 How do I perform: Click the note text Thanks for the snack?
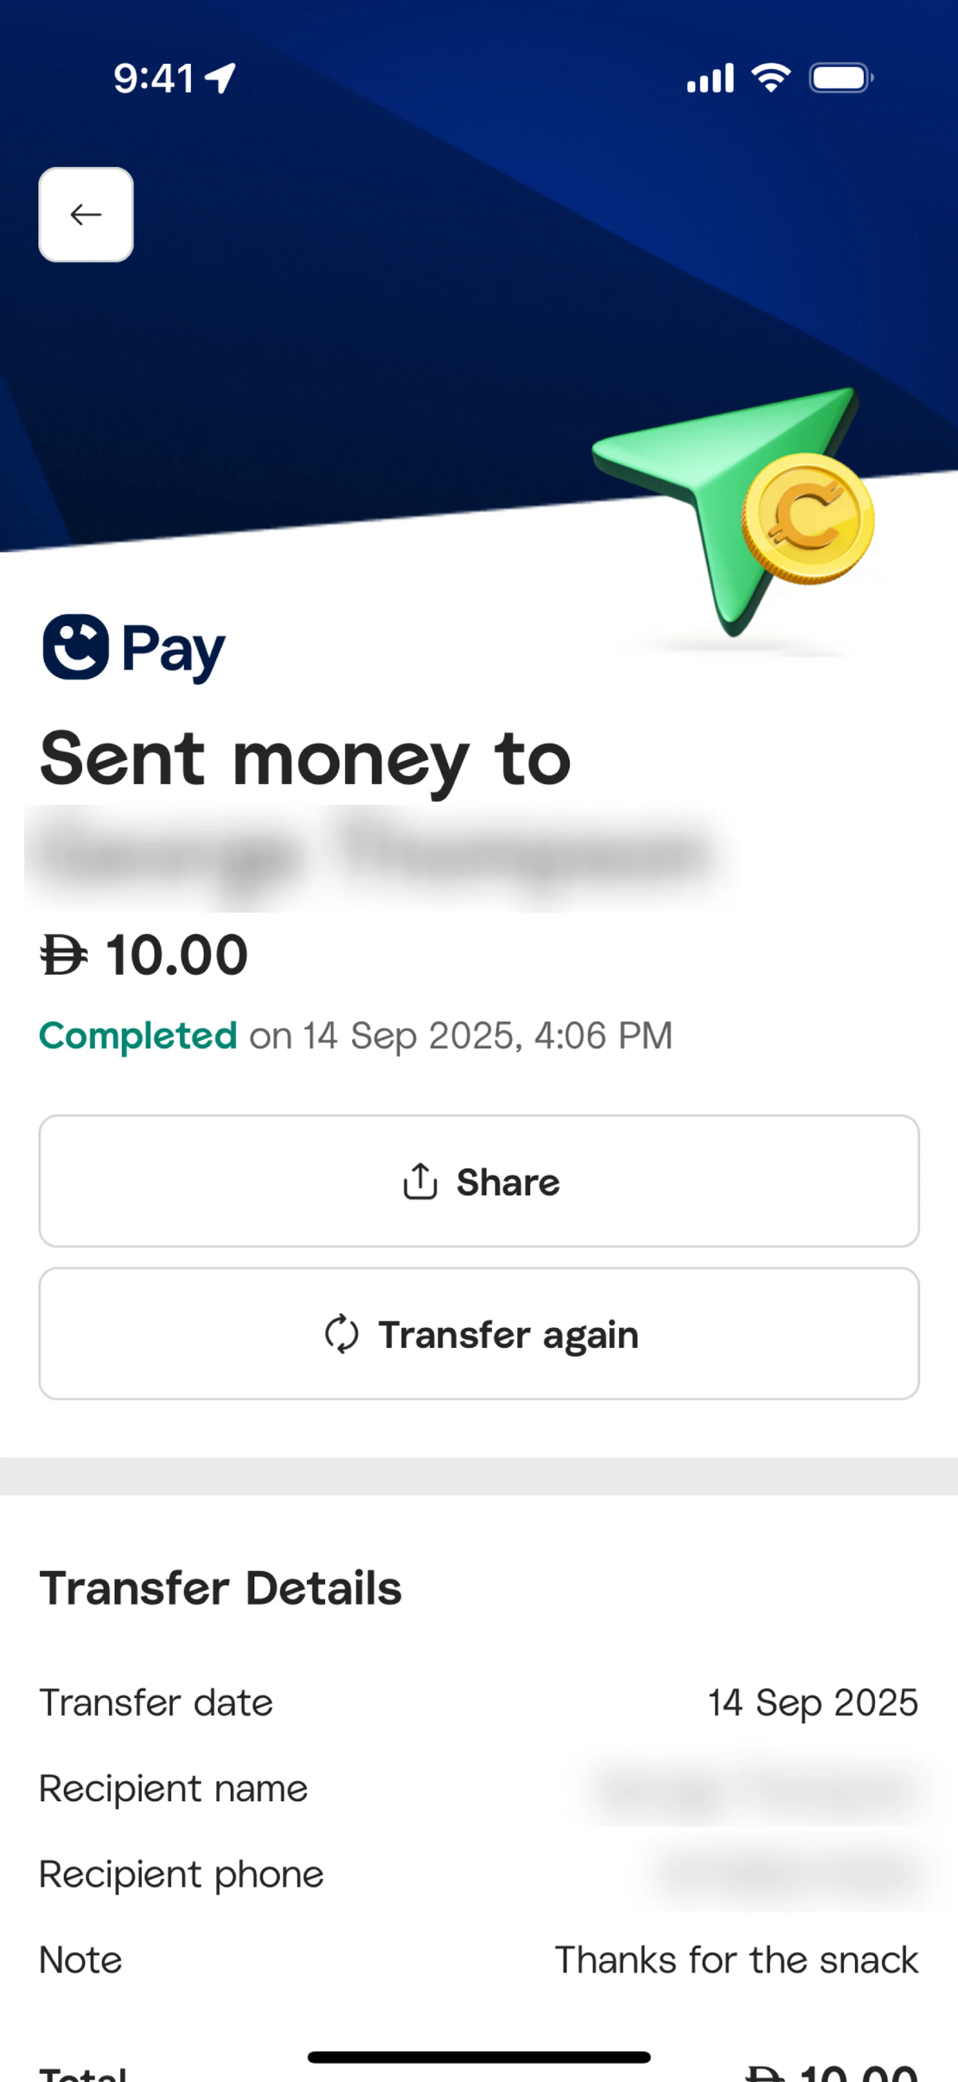(x=735, y=1960)
